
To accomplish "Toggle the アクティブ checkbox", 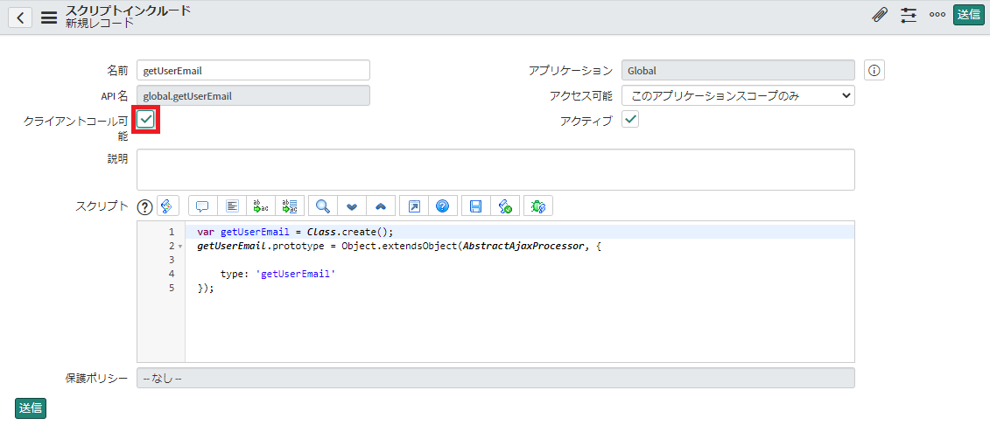I will (630, 119).
